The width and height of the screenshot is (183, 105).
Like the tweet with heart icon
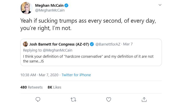[109, 99]
